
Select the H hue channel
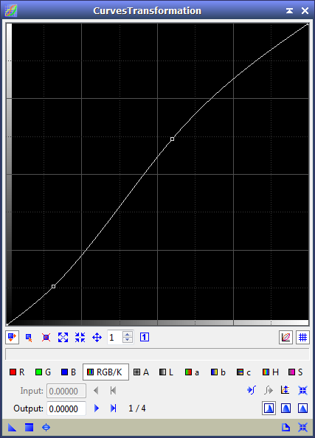[x=270, y=372]
